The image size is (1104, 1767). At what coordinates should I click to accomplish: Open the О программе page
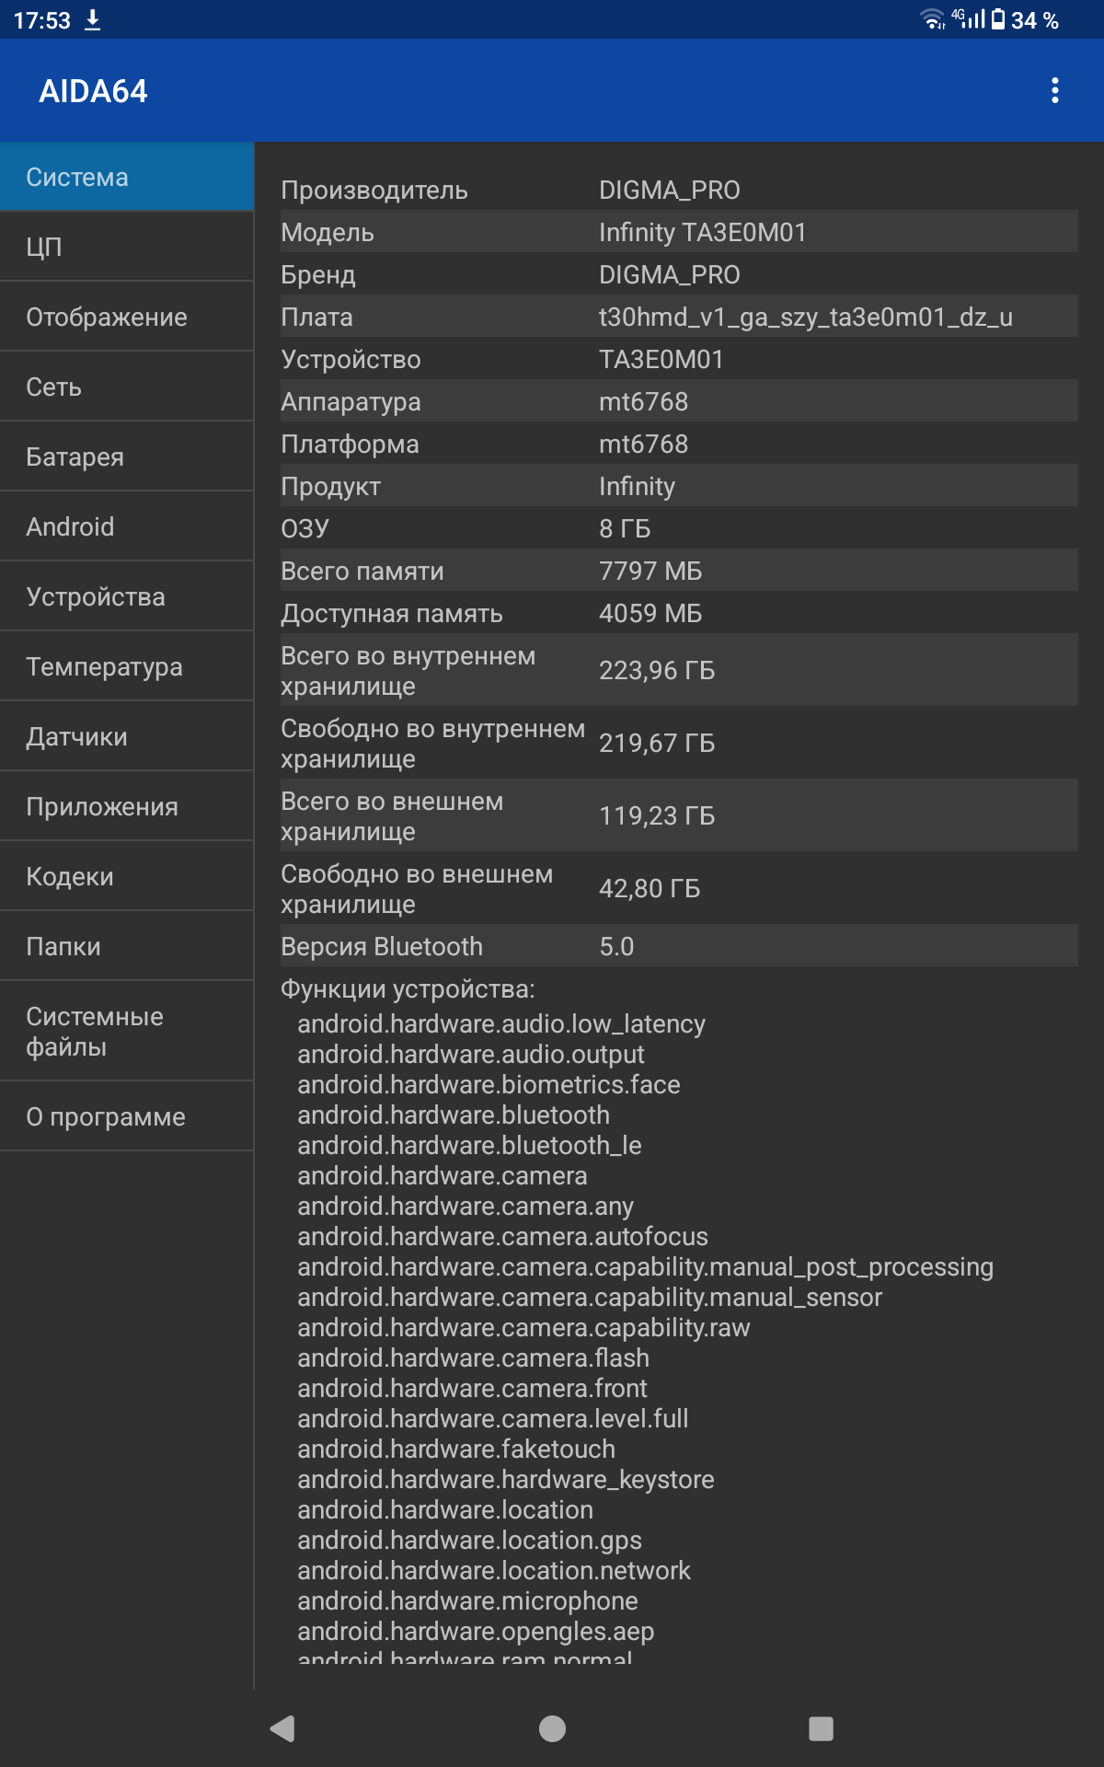(x=127, y=1116)
